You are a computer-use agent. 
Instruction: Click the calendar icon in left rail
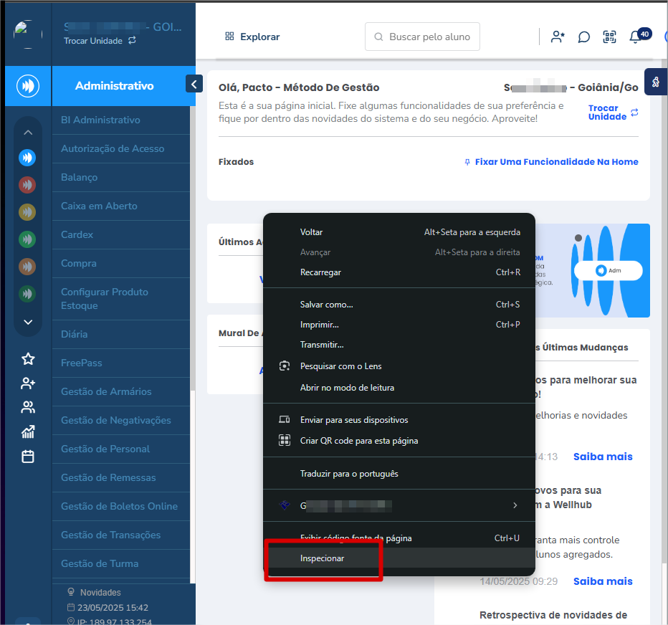(x=28, y=457)
